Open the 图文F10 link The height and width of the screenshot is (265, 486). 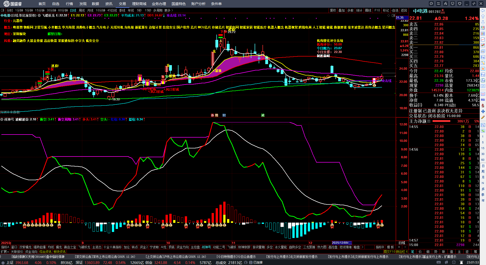(389, 252)
